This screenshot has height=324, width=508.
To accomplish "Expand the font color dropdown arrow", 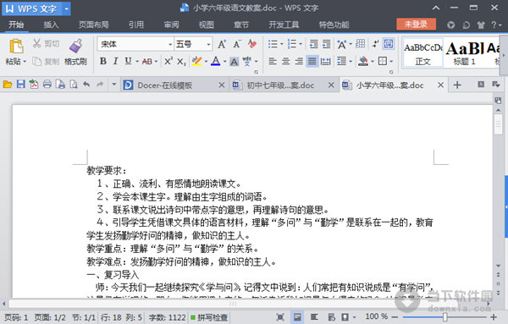I will tap(224, 61).
